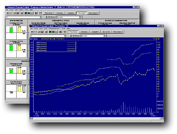Image resolution: width=177 pixels, height=134 pixels.
Task: Select Price Action in the Company vs Industry window
Action: click(48, 13)
